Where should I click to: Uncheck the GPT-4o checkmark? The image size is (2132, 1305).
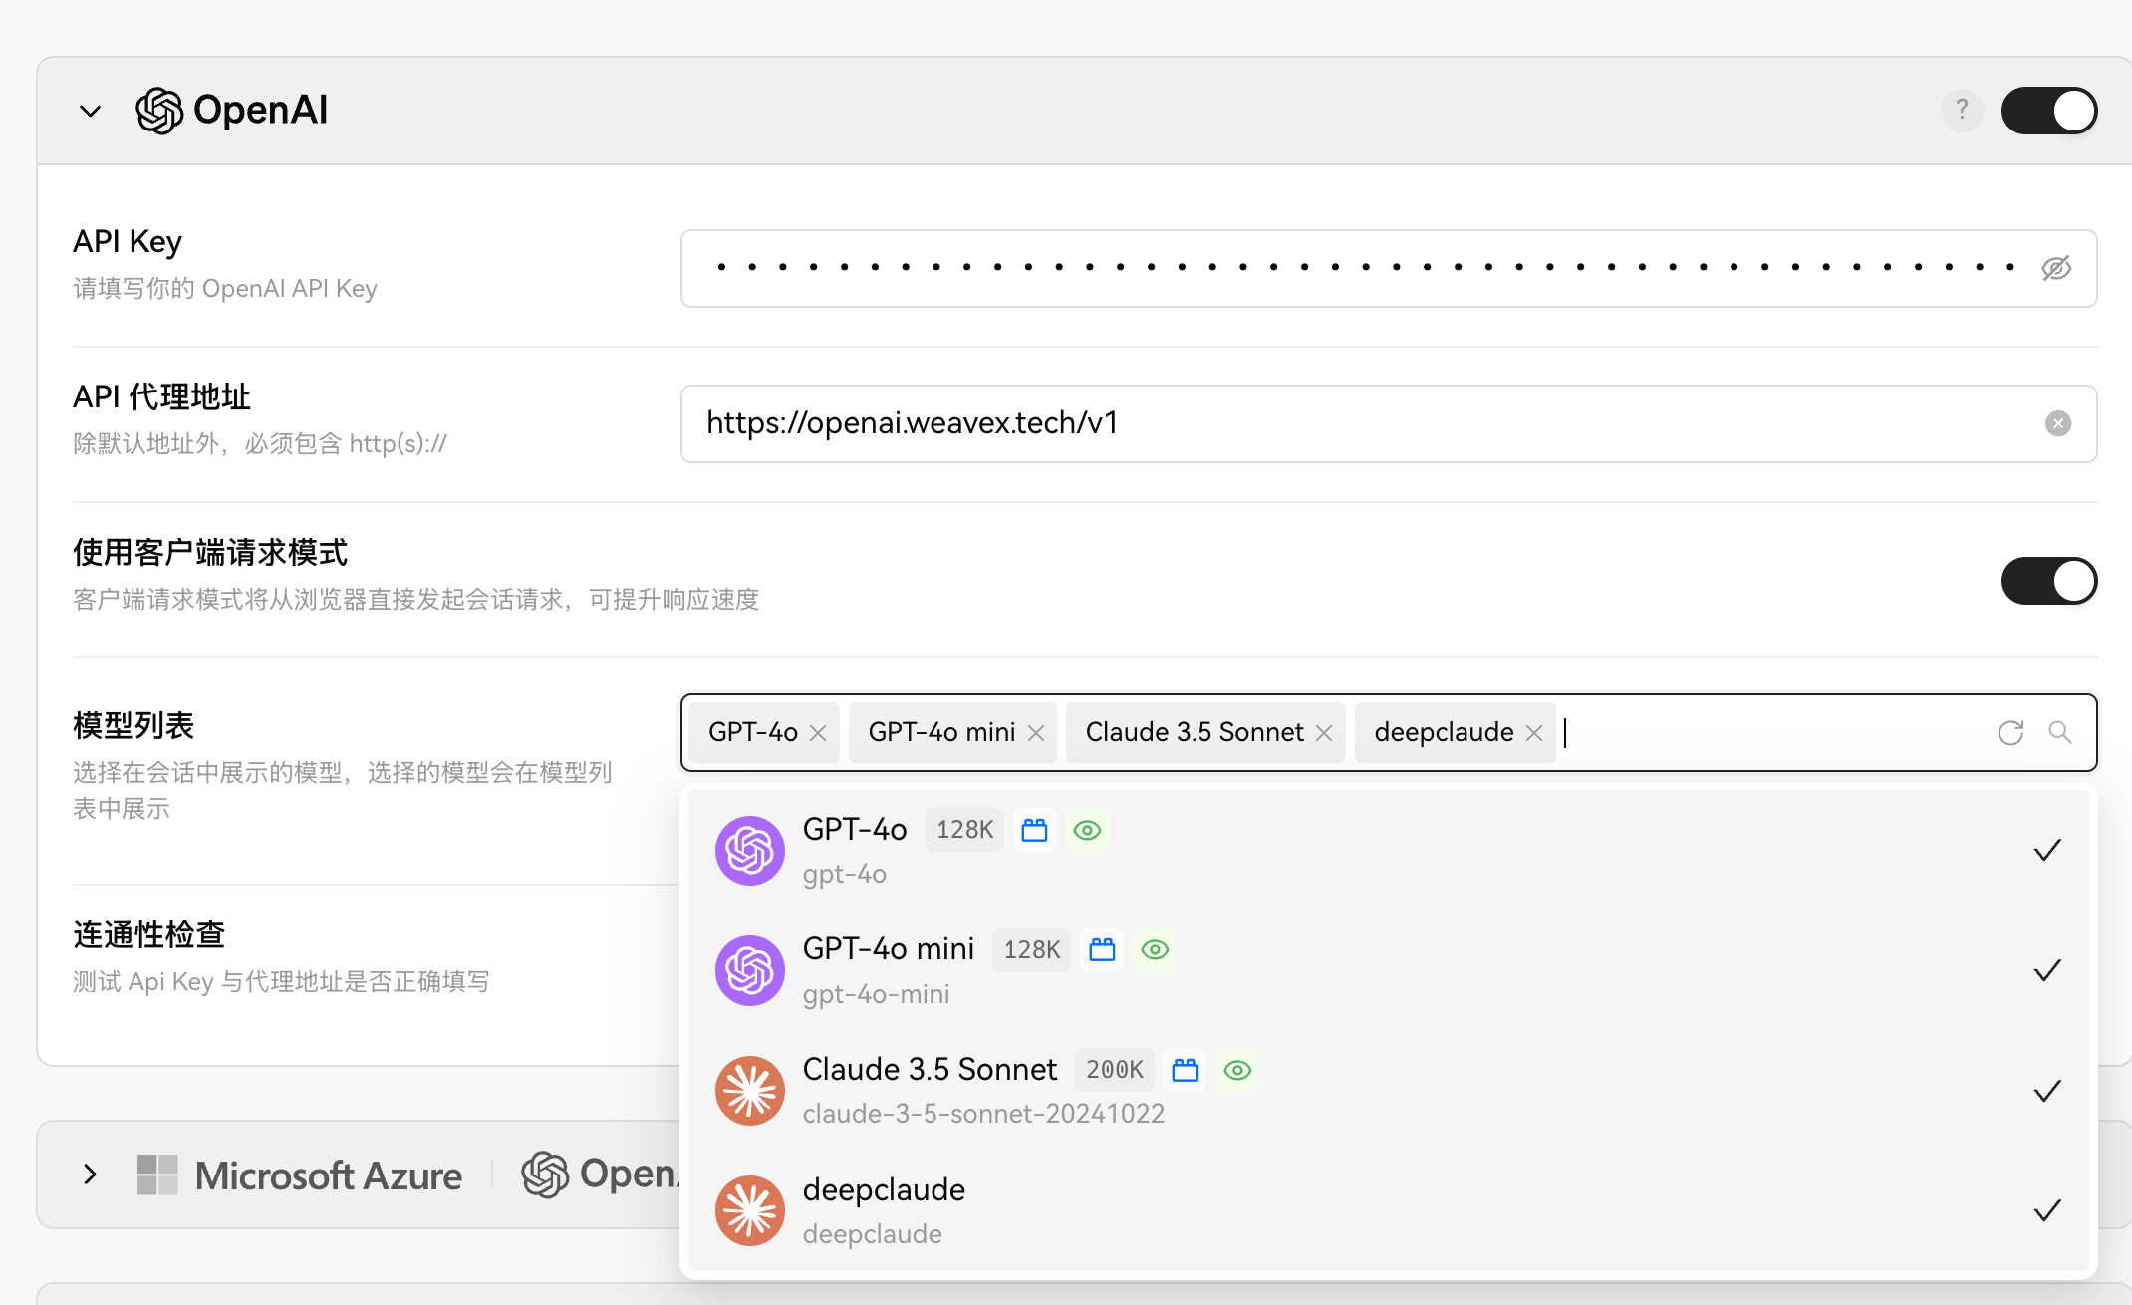coord(2047,850)
